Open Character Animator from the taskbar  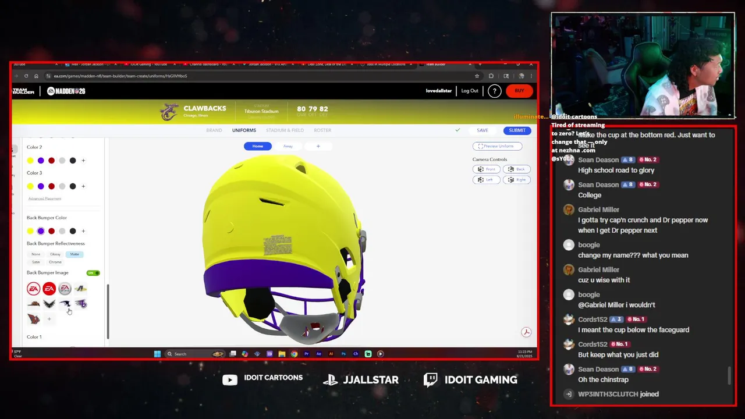[x=356, y=354]
